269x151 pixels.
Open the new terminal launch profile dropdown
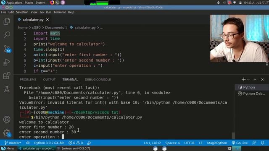coord(248,80)
